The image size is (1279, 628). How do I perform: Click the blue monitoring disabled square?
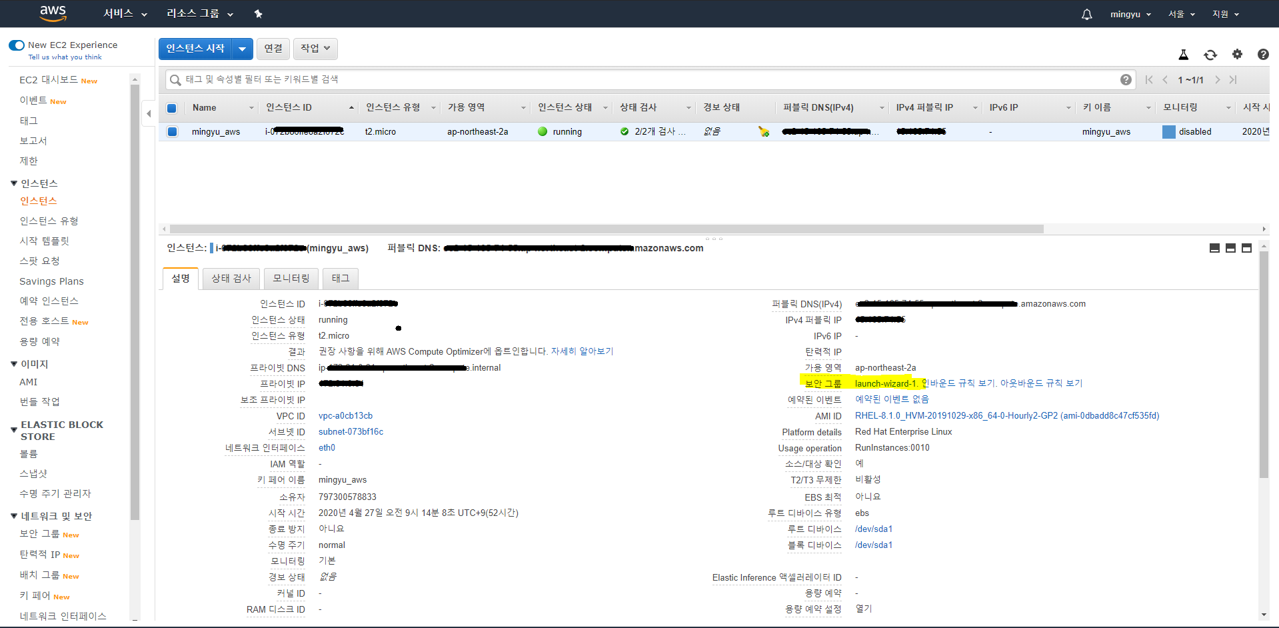pyautogui.click(x=1168, y=132)
